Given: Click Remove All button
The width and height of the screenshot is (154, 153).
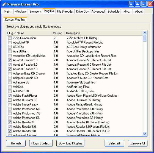Looking at the screenshot, I should [137, 143].
